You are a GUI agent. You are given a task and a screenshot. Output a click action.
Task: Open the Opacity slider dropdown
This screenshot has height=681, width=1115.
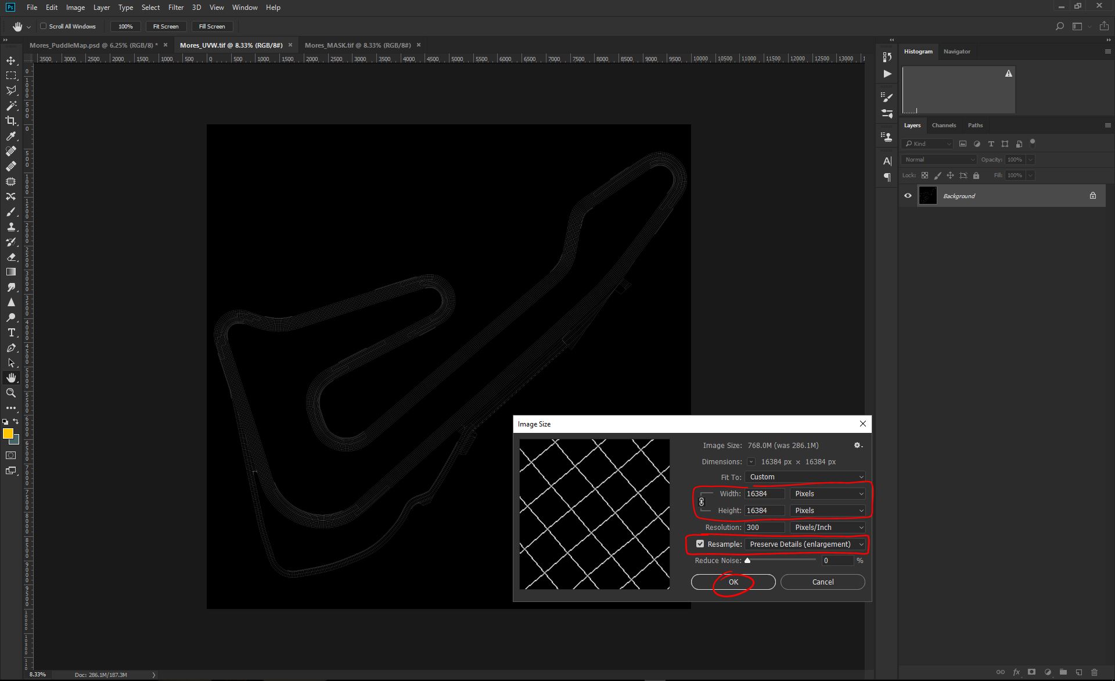1030,160
